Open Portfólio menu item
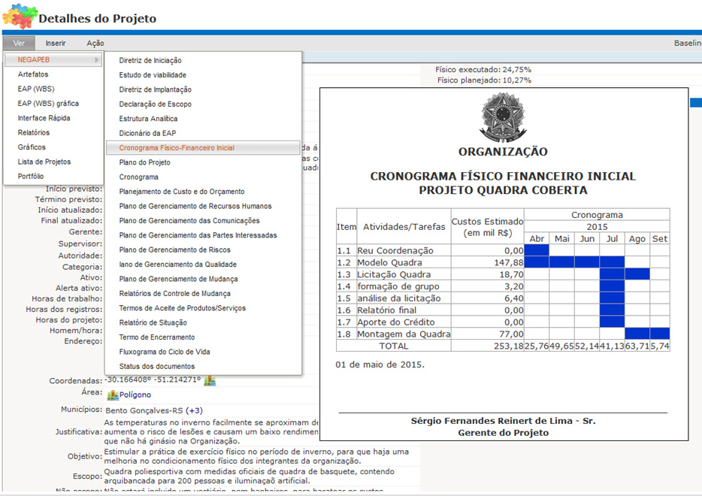 click(31, 177)
